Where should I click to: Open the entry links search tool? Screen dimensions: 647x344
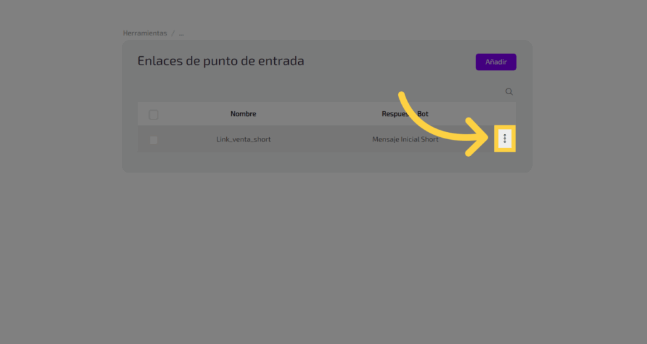pyautogui.click(x=509, y=92)
